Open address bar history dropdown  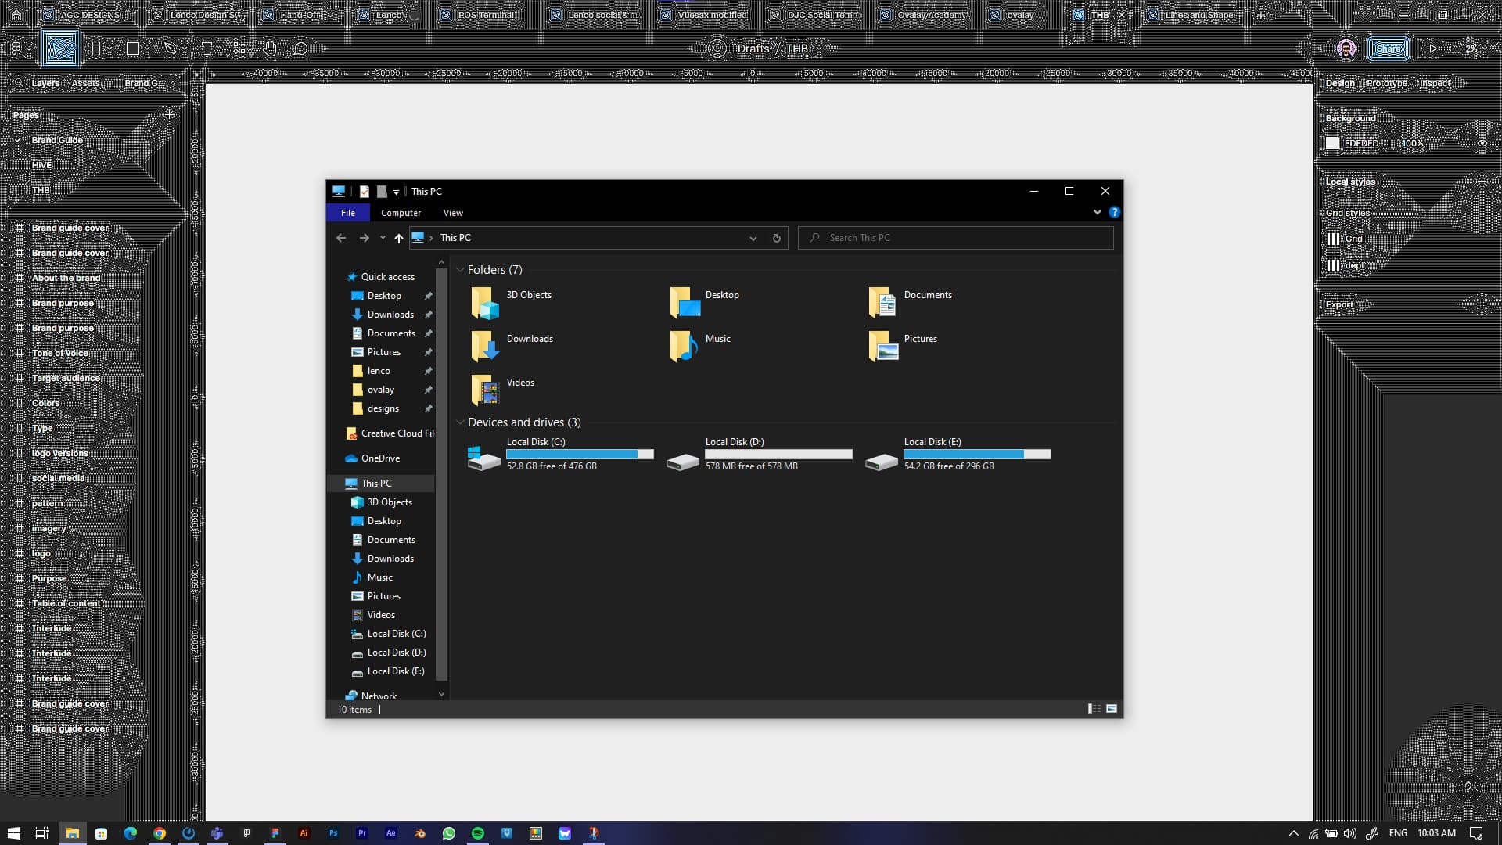click(x=753, y=238)
